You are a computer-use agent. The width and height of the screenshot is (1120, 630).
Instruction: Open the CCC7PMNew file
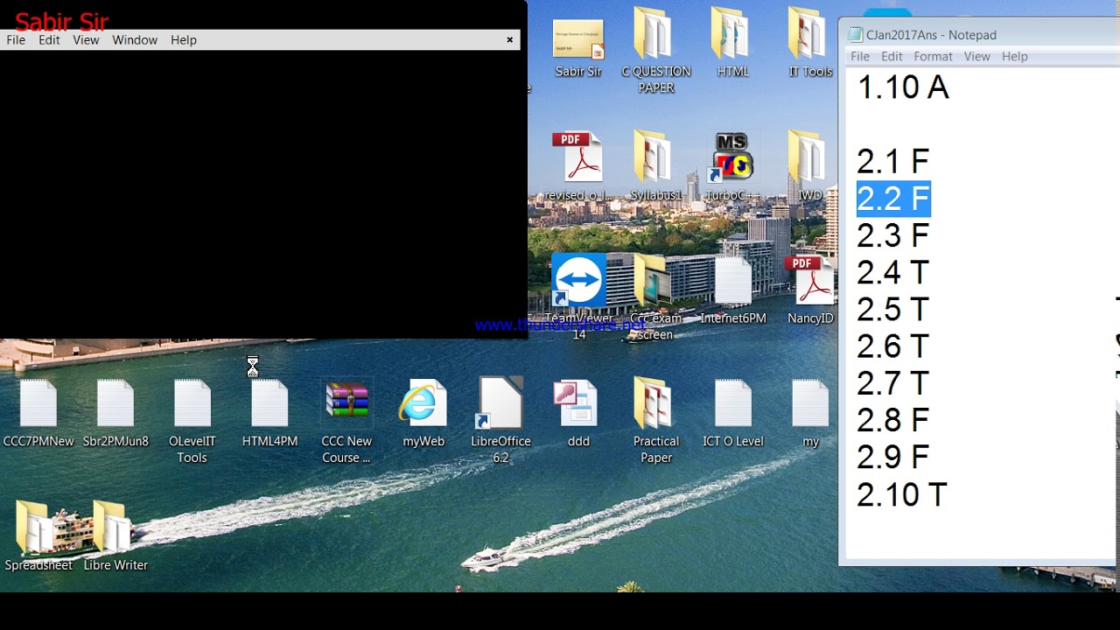coord(38,413)
